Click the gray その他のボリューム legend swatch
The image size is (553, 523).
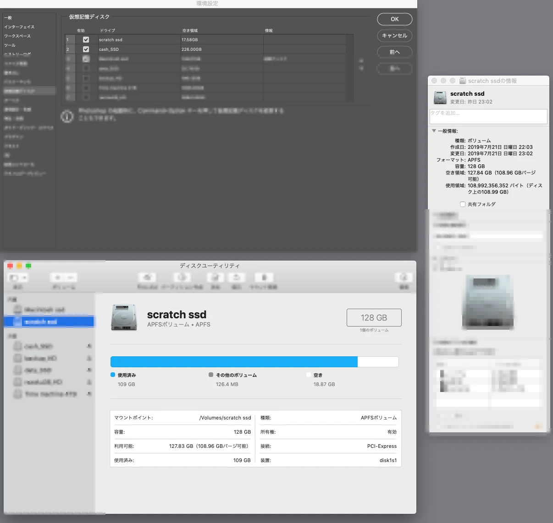211,375
